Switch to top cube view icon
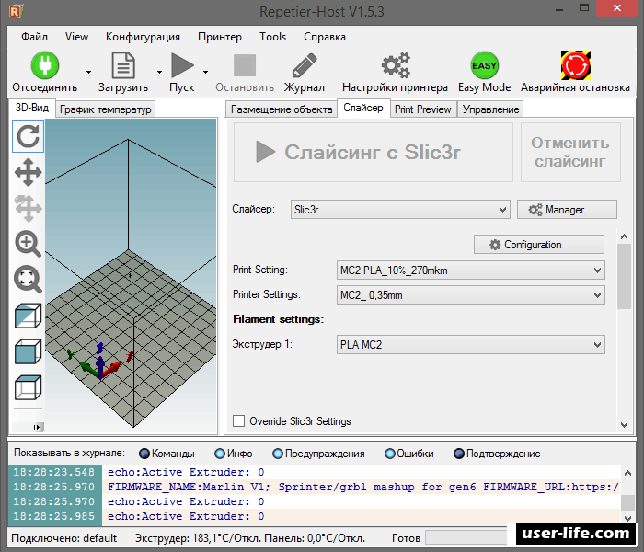Image resolution: width=644 pixels, height=552 pixels. [28, 387]
